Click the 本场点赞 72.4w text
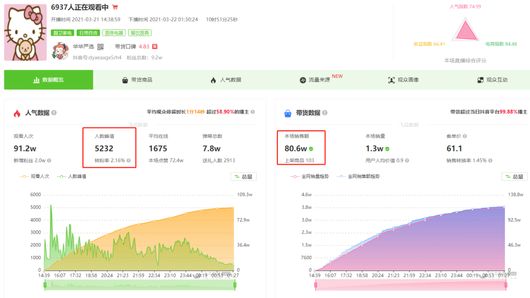 [x=166, y=161]
